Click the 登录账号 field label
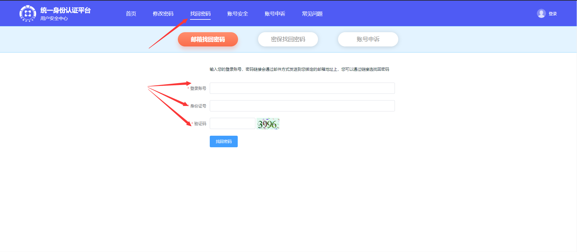 pos(198,88)
